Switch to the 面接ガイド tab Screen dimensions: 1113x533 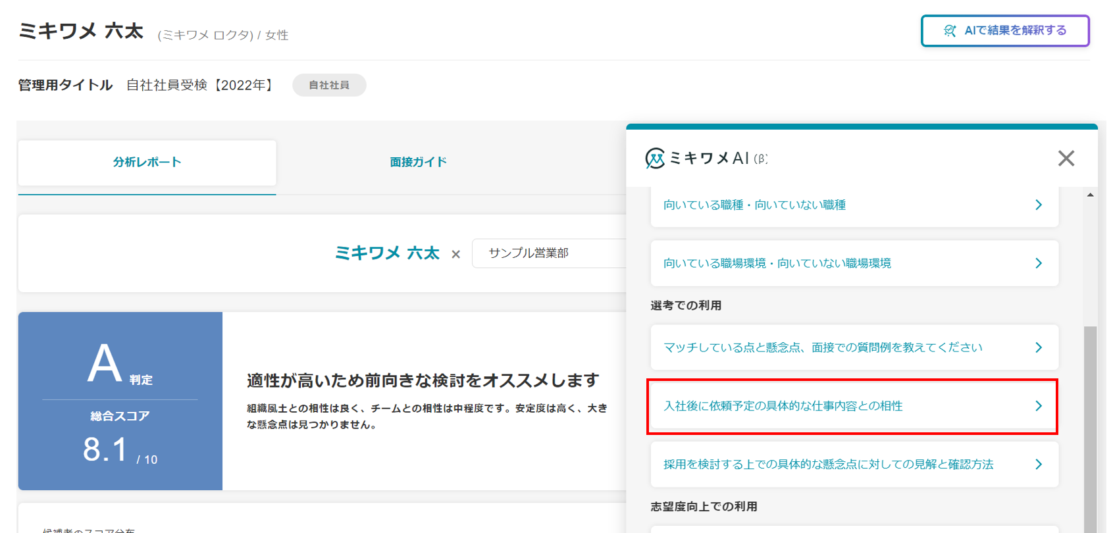click(418, 162)
